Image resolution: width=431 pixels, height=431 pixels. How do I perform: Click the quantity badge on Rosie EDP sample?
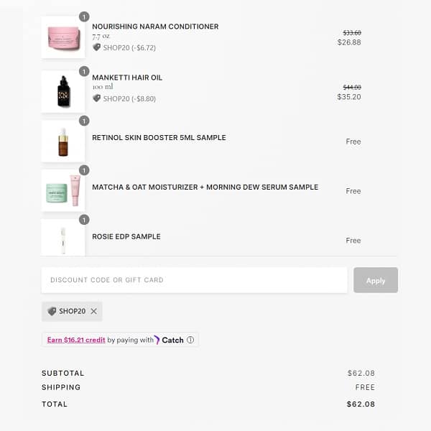(84, 220)
